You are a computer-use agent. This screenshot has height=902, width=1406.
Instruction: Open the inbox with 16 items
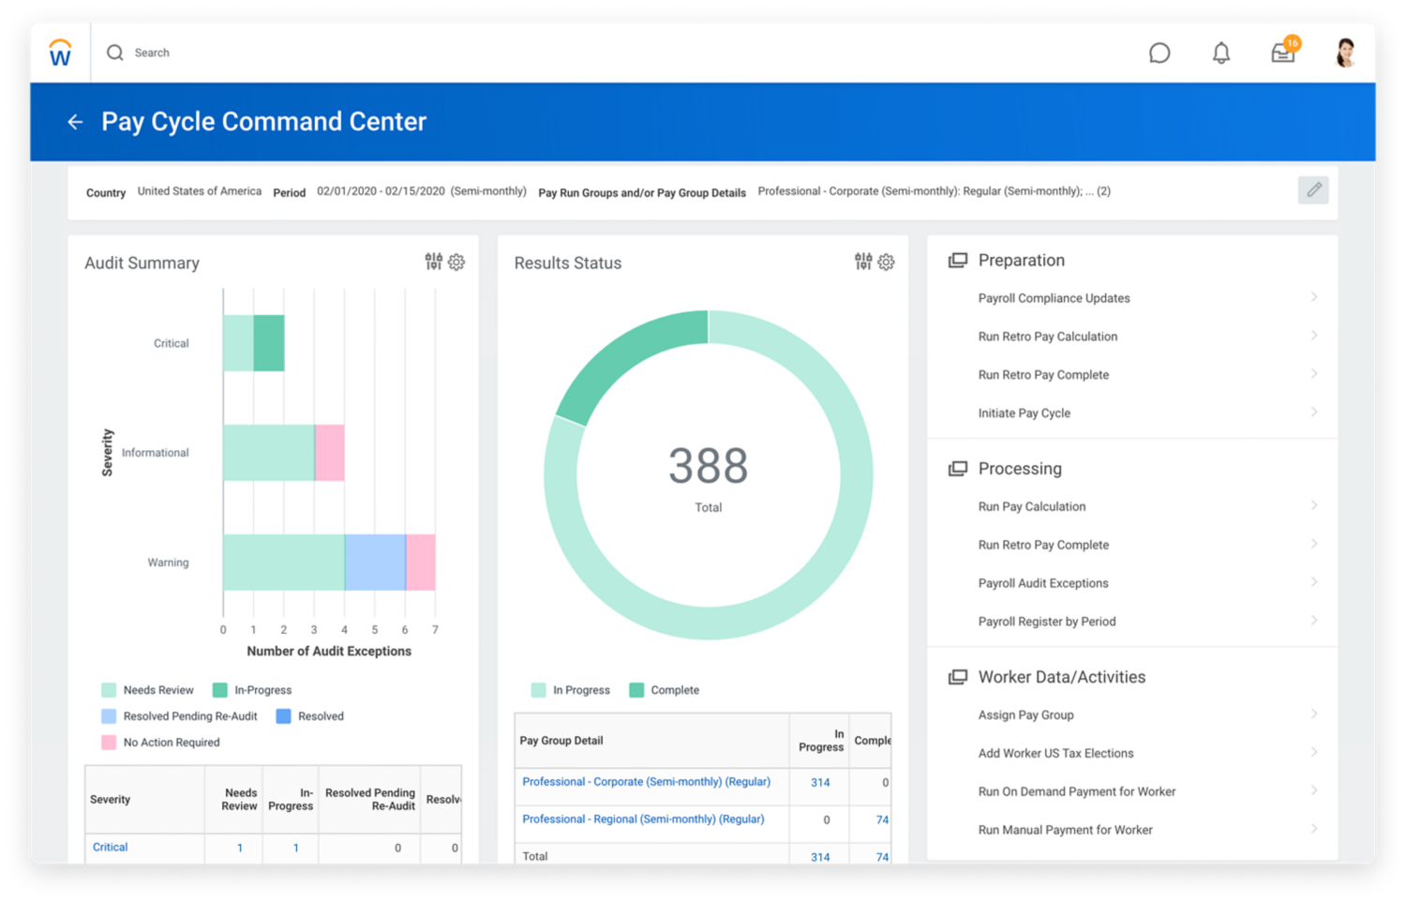coord(1283,53)
